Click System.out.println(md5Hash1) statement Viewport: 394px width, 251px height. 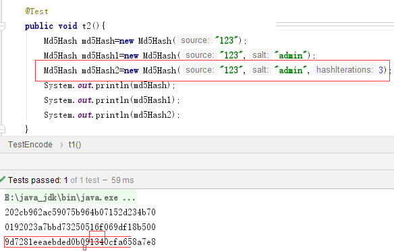[x=112, y=100]
